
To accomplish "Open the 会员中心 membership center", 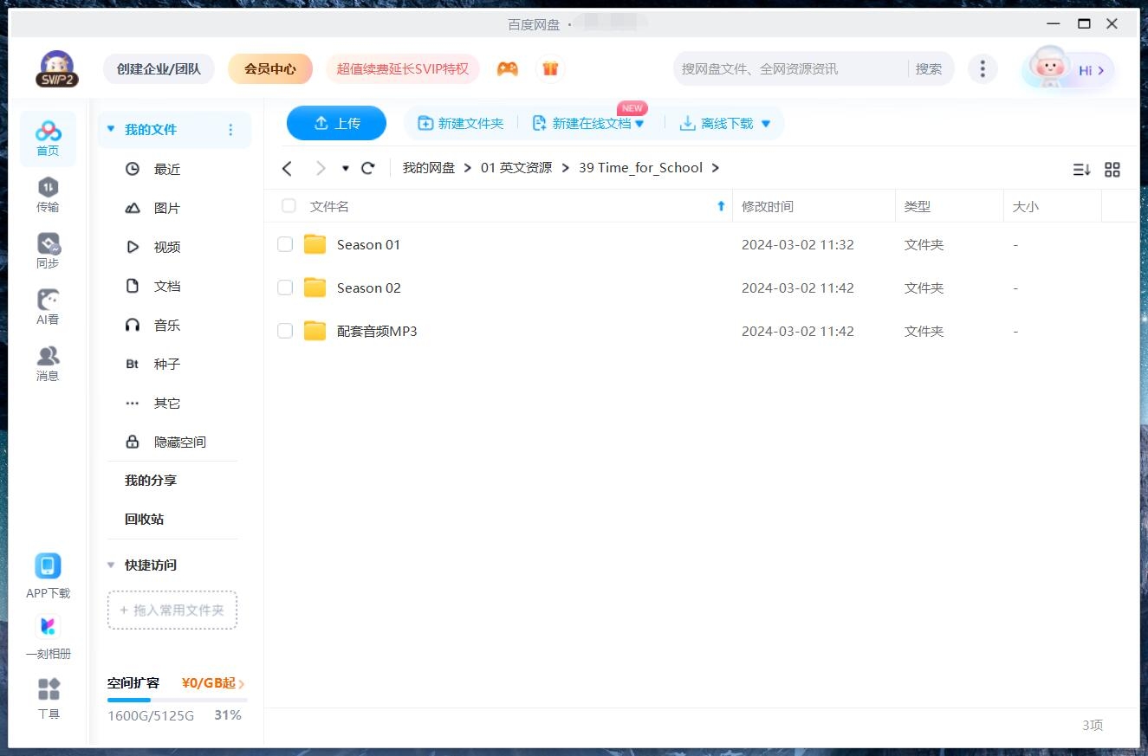I will coord(269,68).
